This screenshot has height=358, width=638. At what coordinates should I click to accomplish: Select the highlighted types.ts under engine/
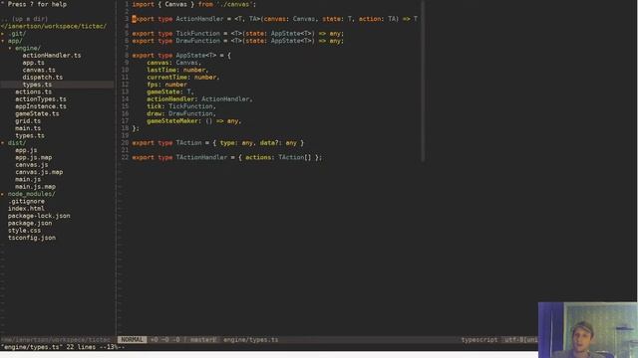(37, 85)
